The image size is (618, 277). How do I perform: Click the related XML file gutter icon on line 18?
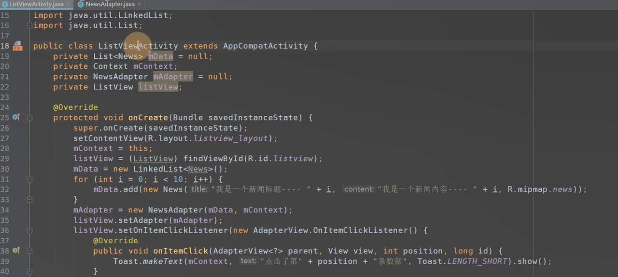click(17, 46)
